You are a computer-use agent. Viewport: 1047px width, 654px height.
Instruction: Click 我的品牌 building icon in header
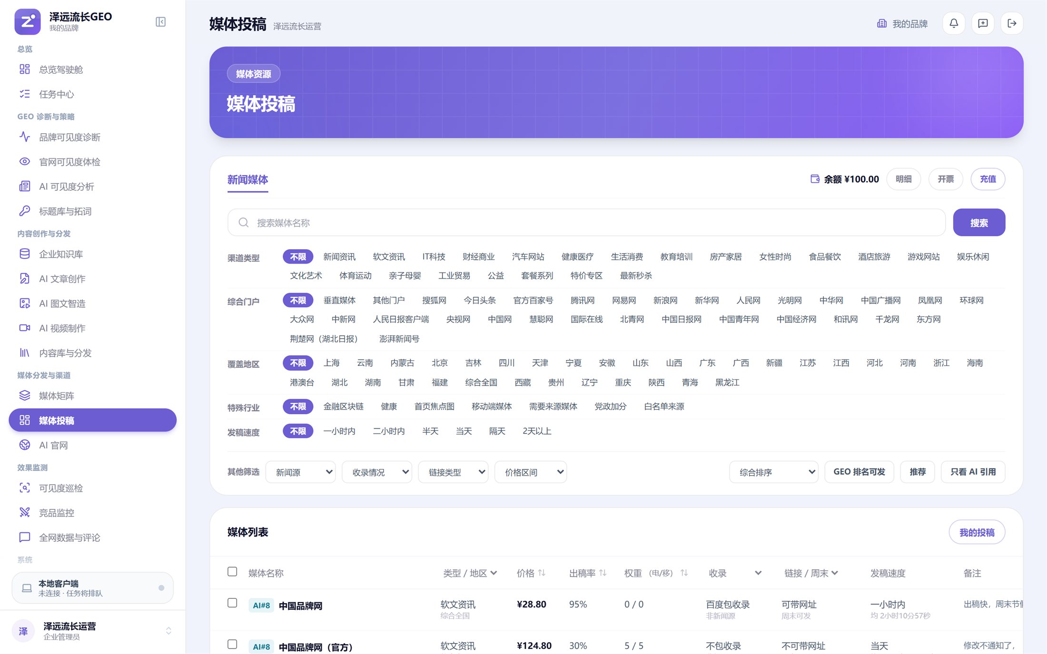tap(882, 23)
